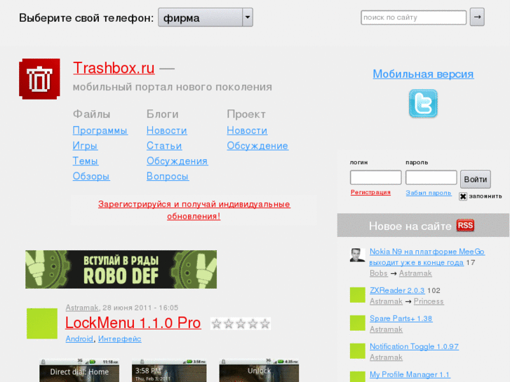Open the 'Spare Parts+ 1.38' link
This screenshot has height=382, width=510.
pos(401,318)
